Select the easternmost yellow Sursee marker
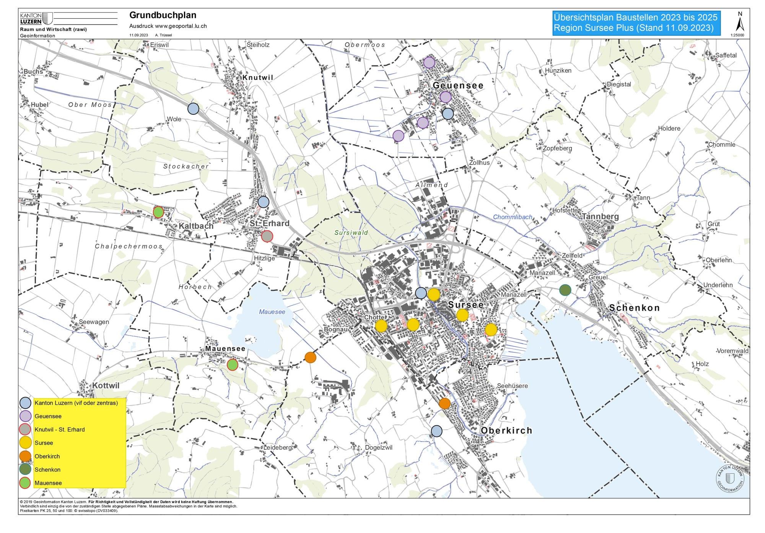 [x=491, y=329]
